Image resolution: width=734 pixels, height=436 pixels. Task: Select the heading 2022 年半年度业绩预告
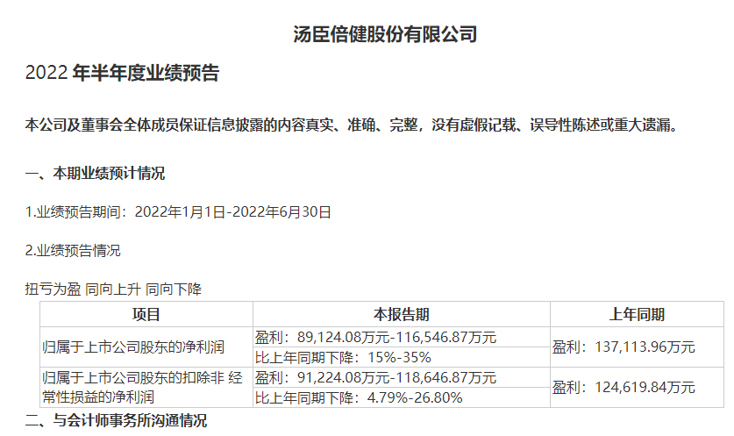point(122,73)
